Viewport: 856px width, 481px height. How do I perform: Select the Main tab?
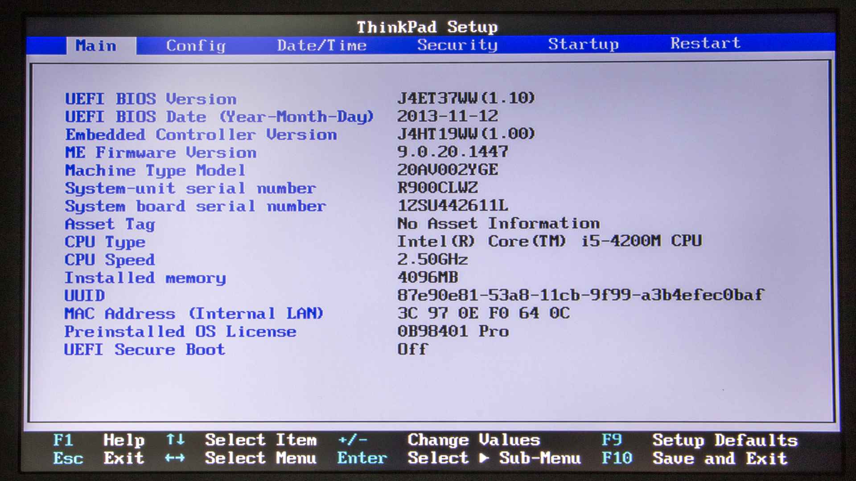point(95,45)
